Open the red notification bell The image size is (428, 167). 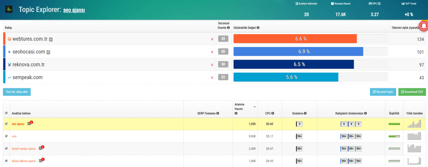424,25
